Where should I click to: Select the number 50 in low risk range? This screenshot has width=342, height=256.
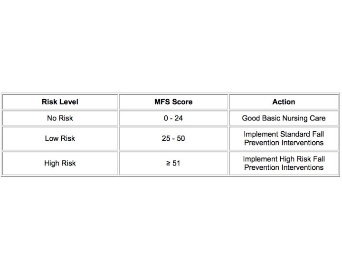click(181, 138)
